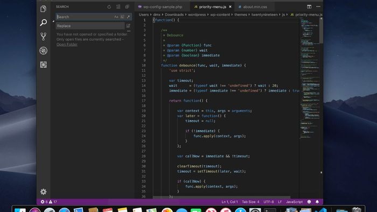Screen dimensions: 377x212
Task: Click the editor vertical scrollbar thumb
Action: [321, 30]
